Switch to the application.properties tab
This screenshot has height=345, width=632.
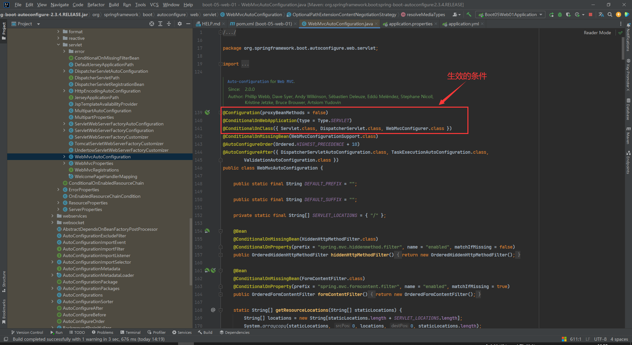point(410,24)
